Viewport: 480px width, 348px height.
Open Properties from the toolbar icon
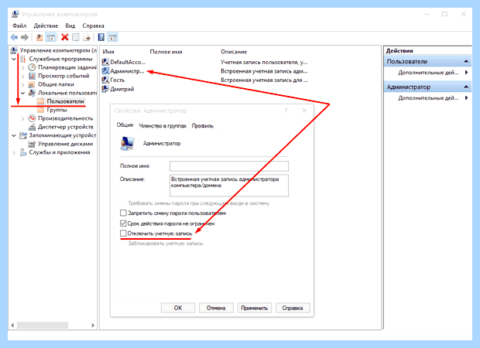76,37
